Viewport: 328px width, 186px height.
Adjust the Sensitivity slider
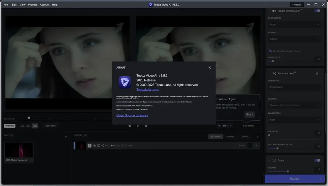[x=273, y=61]
